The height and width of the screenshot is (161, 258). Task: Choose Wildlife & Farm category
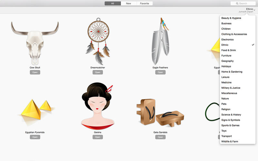pyautogui.click(x=238, y=141)
